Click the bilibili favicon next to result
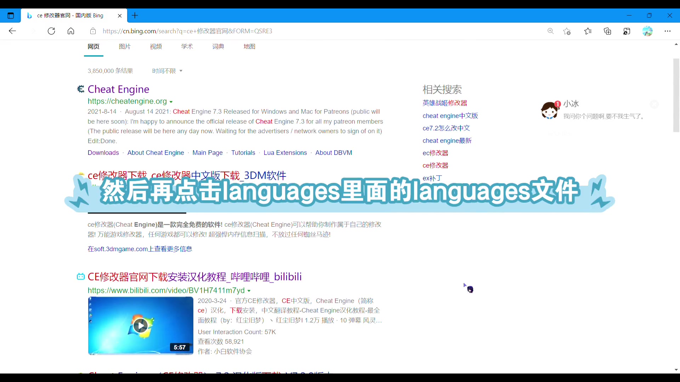 coord(81,277)
